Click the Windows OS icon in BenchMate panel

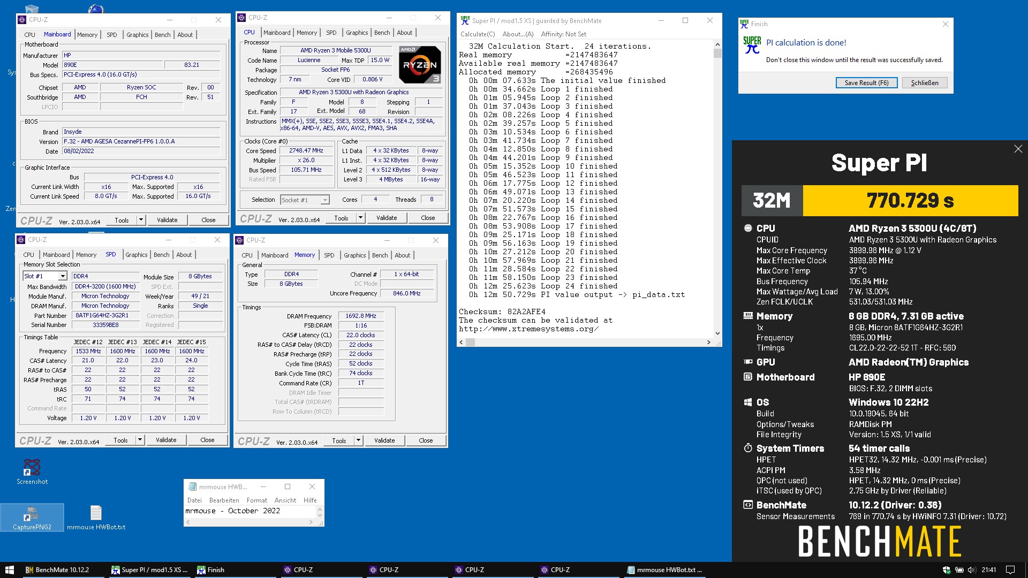tap(748, 402)
